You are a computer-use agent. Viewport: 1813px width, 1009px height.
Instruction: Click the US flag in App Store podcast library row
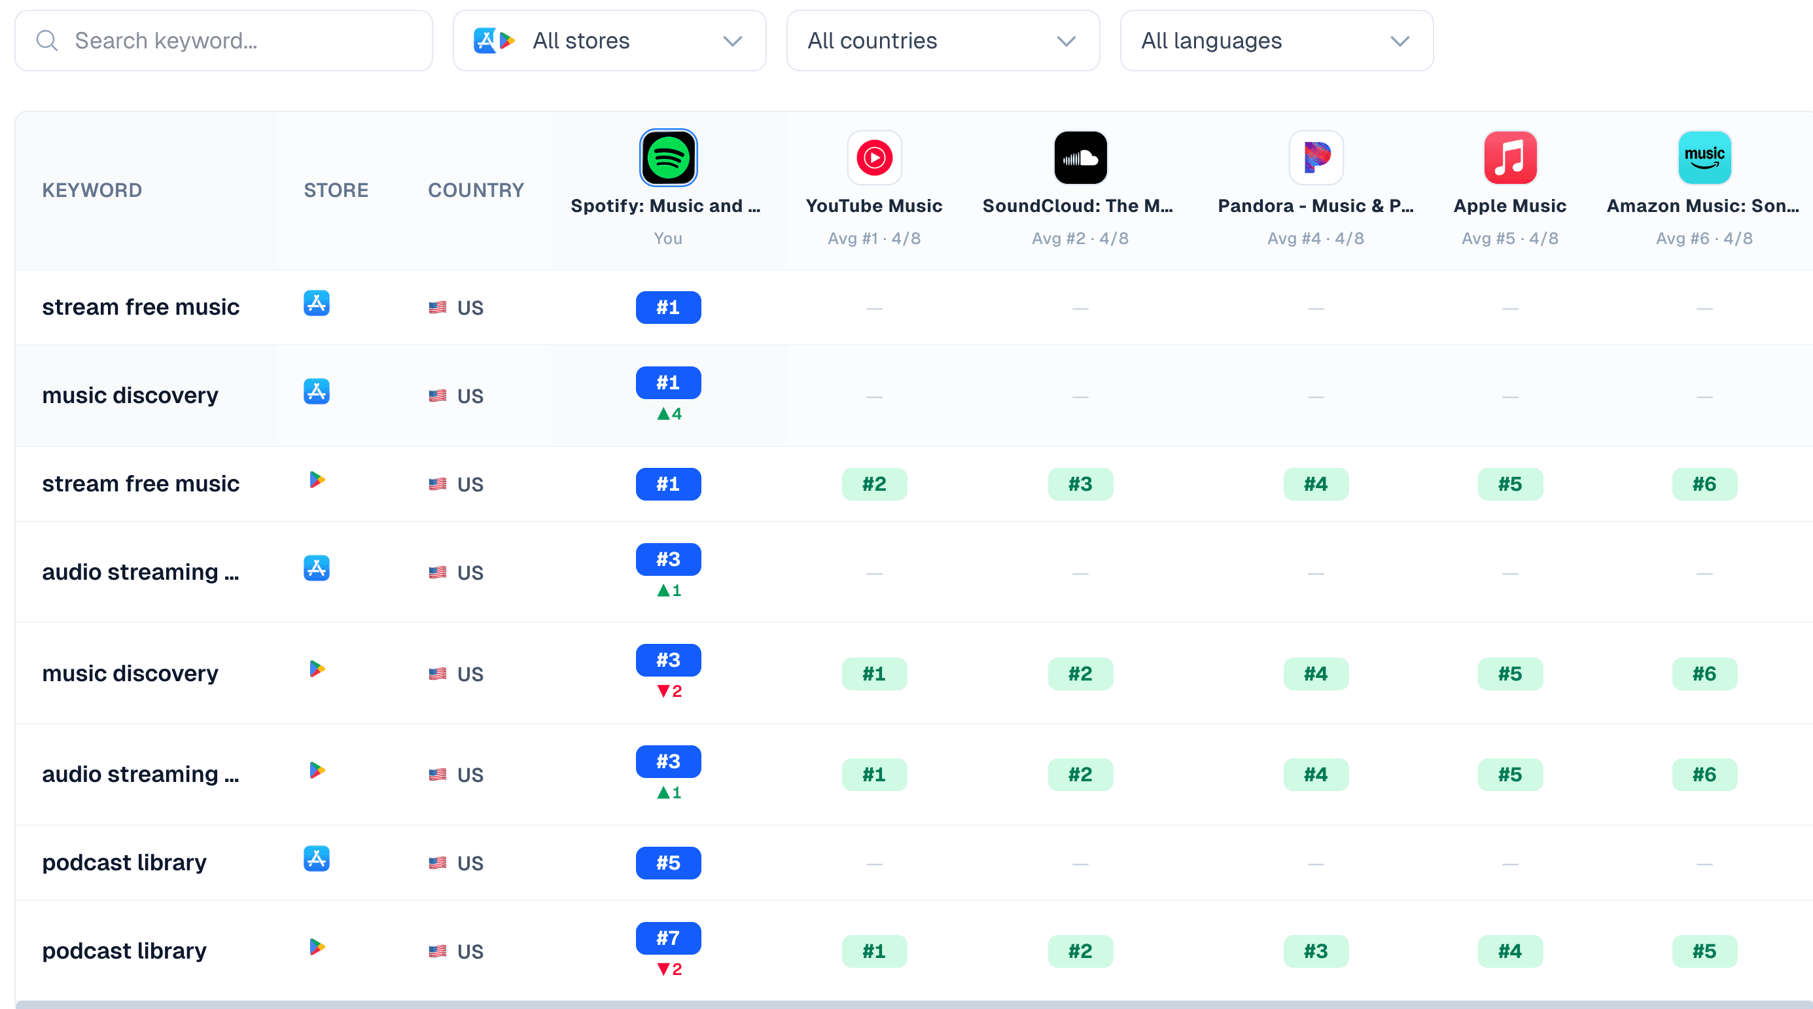[437, 863]
